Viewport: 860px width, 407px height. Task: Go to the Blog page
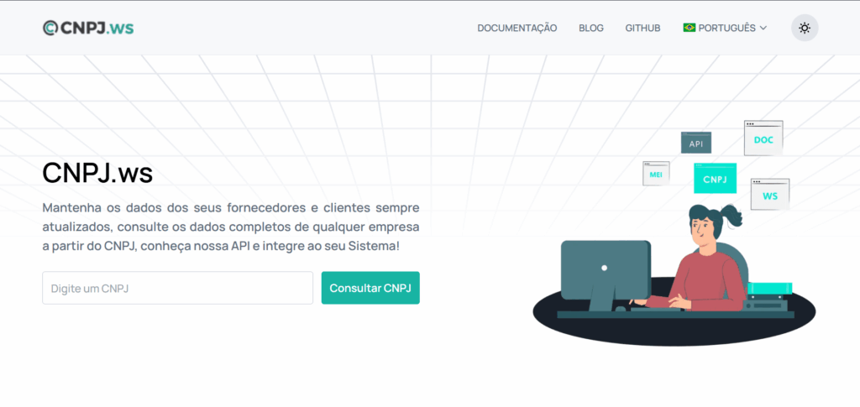pyautogui.click(x=590, y=28)
